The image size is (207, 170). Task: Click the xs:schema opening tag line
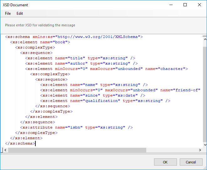click(x=74, y=37)
